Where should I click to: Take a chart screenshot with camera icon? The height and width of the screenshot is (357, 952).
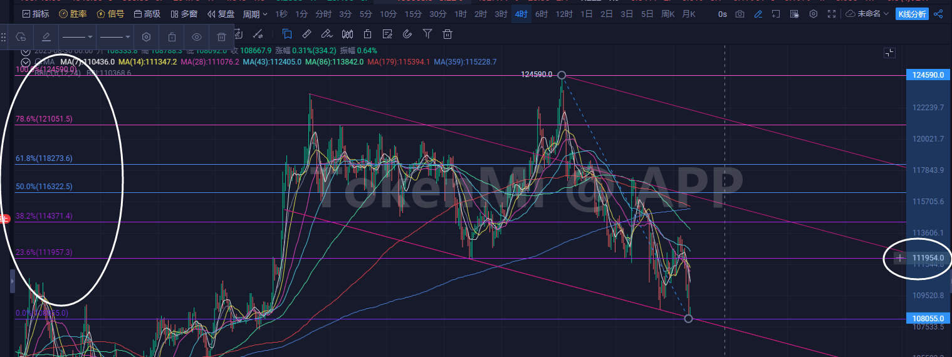[x=740, y=14]
